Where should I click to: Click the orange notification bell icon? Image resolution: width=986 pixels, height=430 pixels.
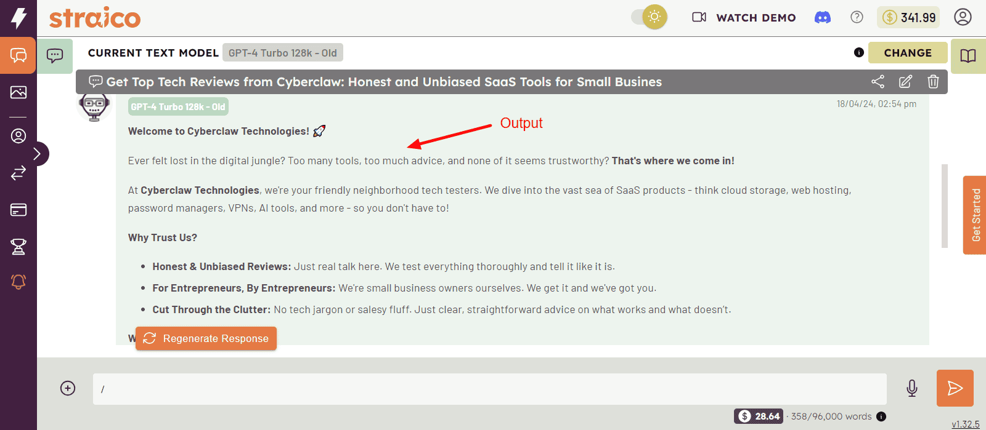click(18, 282)
